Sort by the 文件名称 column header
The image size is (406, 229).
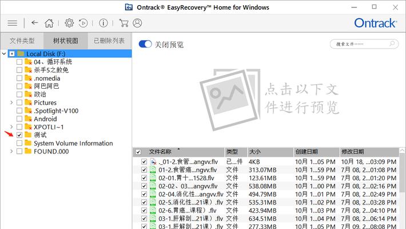(x=178, y=152)
